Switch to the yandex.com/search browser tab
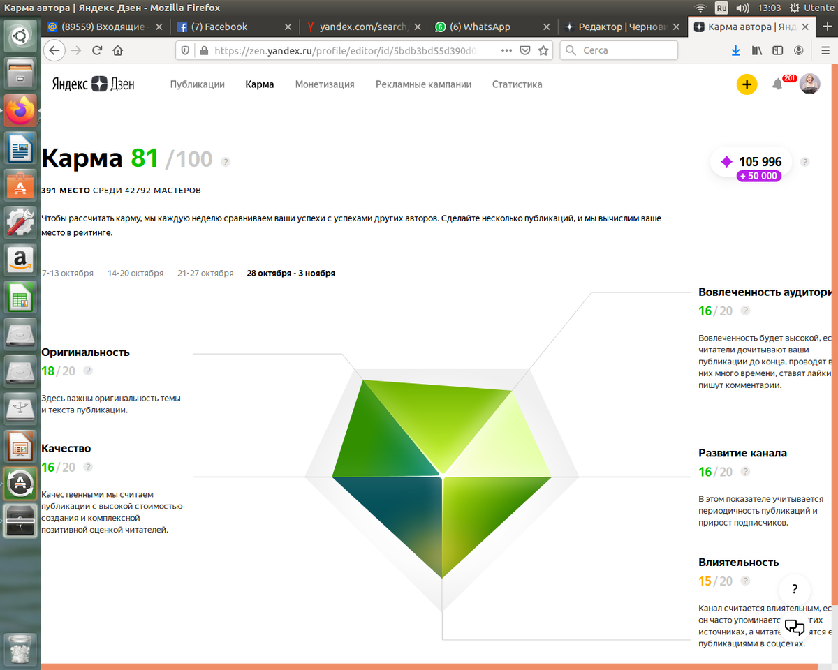The width and height of the screenshot is (838, 670). click(x=366, y=27)
